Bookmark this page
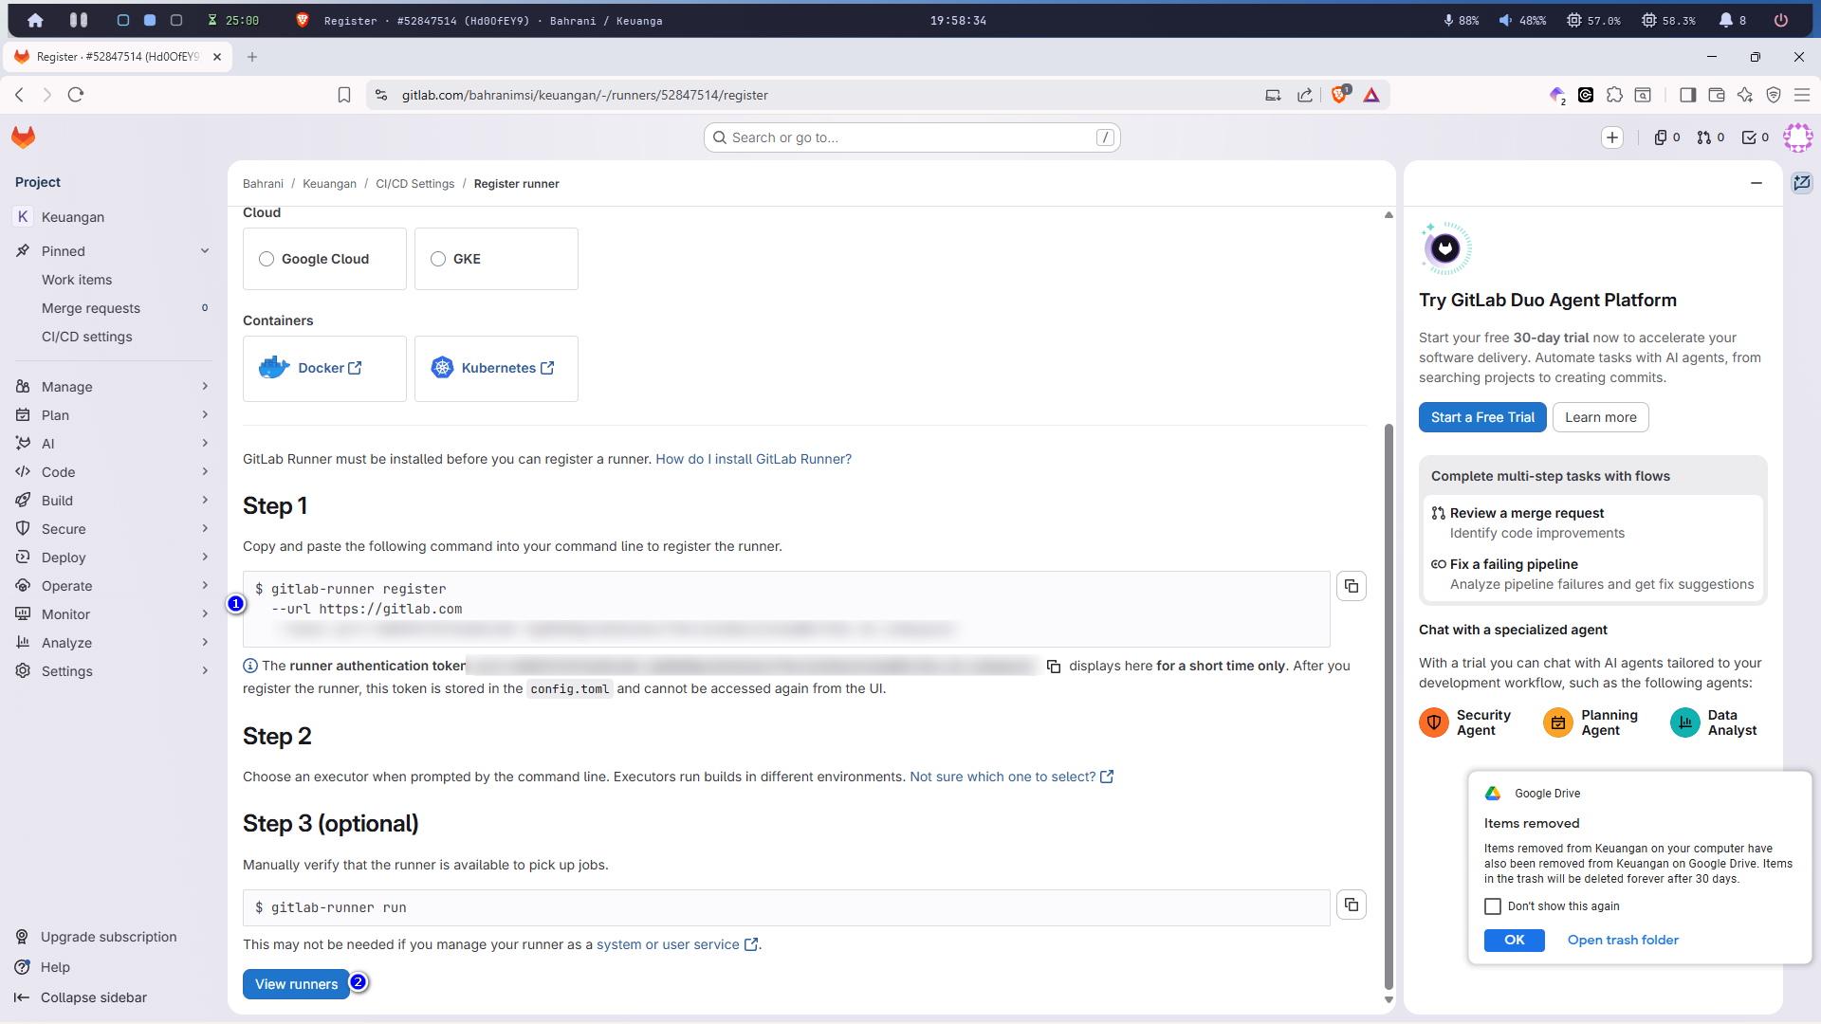Image resolution: width=1821 pixels, height=1024 pixels. [x=344, y=95]
